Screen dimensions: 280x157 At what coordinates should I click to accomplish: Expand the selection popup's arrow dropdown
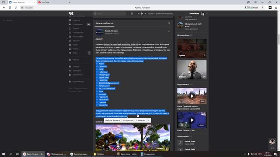[x=149, y=120]
